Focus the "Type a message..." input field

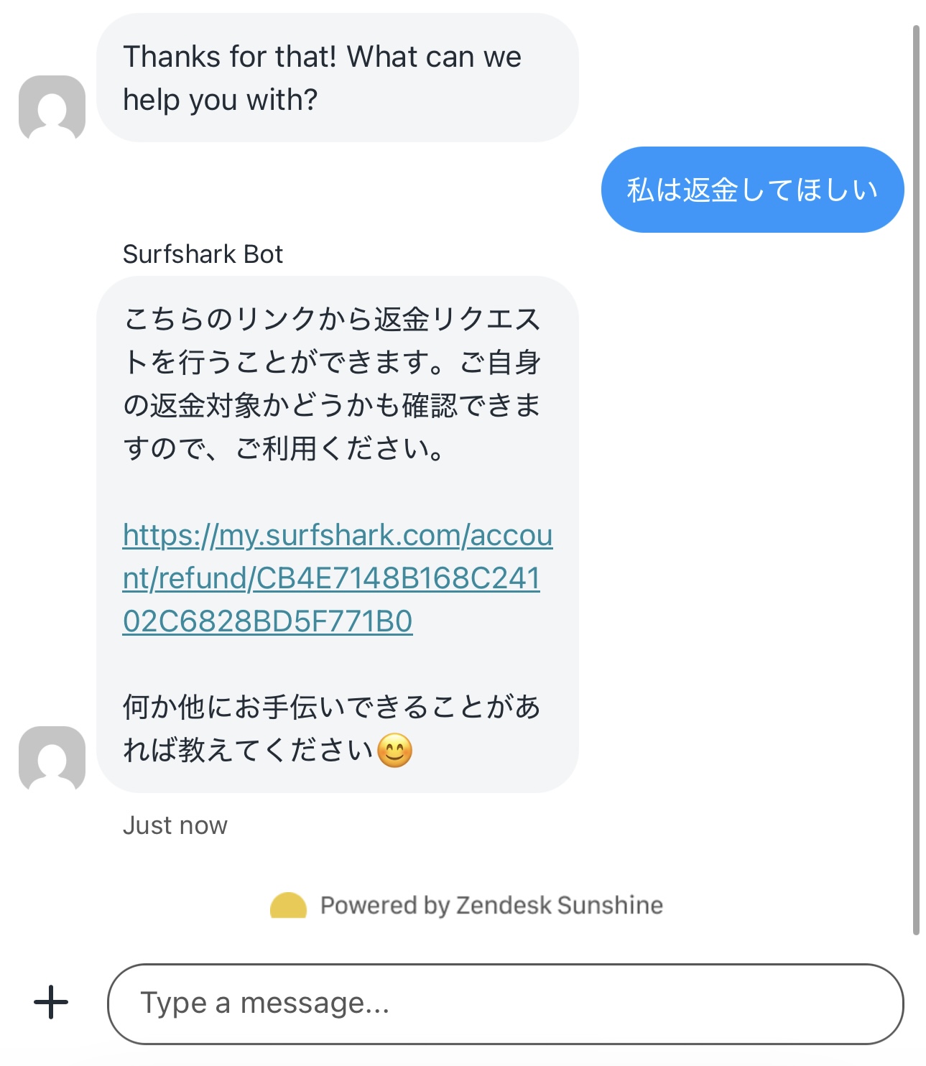[505, 1004]
